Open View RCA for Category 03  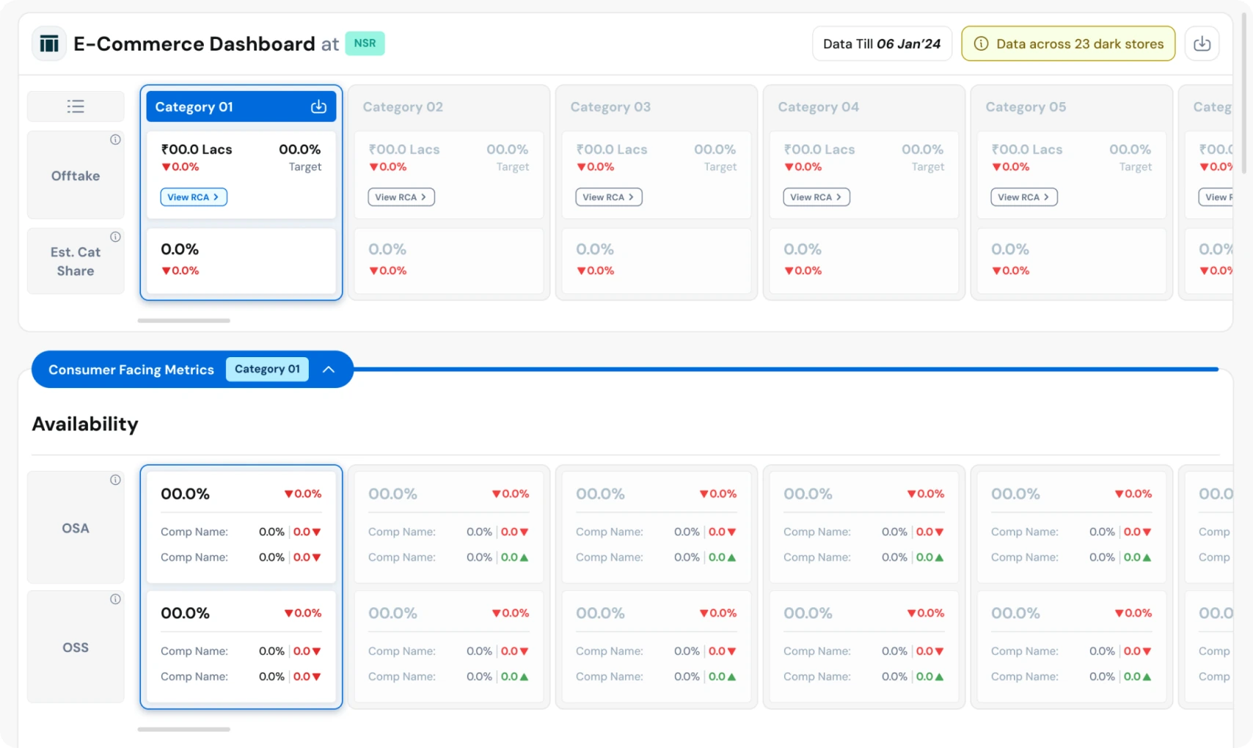pos(609,197)
